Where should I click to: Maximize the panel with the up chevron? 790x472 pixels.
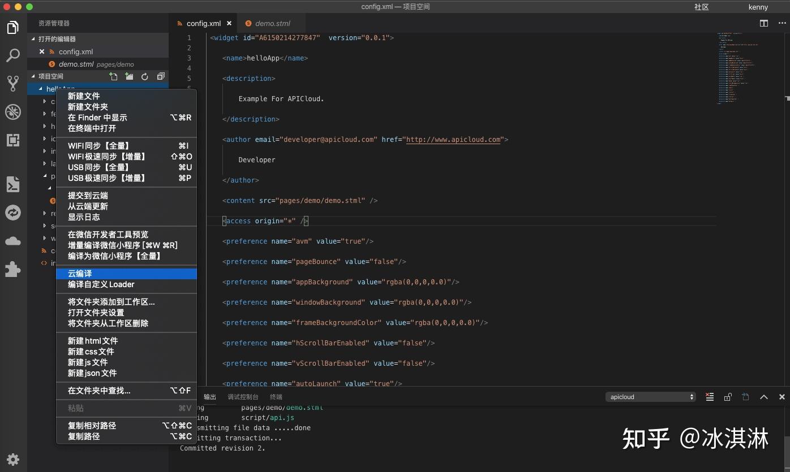(764, 397)
